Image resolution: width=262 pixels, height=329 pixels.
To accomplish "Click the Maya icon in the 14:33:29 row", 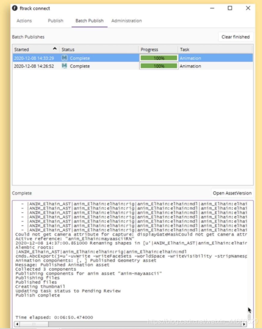I will [x=65, y=58].
